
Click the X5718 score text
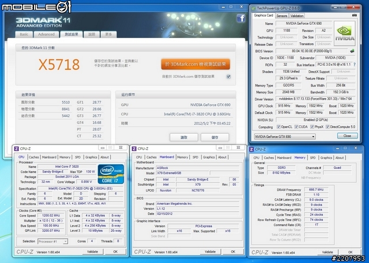pyautogui.click(x=59, y=65)
